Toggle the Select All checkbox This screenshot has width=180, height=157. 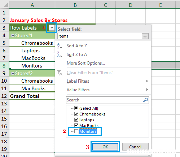coord(76,108)
